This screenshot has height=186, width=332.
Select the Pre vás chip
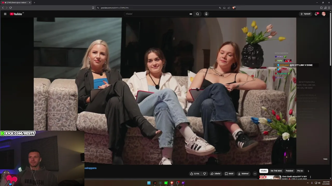pos(300,171)
